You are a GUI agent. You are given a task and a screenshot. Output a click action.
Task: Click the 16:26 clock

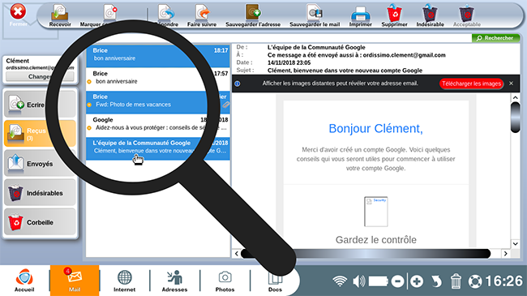[503, 281]
